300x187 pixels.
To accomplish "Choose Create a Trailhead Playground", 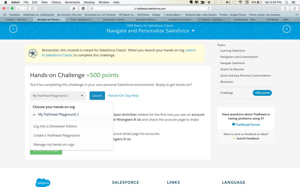I will point(56,135).
